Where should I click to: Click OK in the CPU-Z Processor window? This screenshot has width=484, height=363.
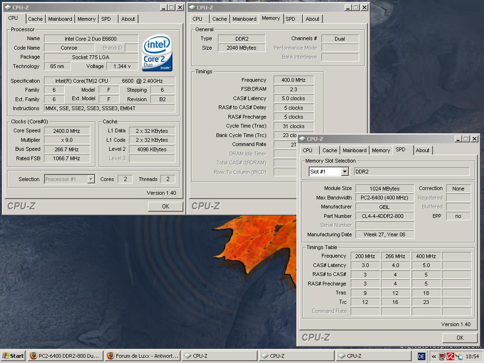click(165, 207)
